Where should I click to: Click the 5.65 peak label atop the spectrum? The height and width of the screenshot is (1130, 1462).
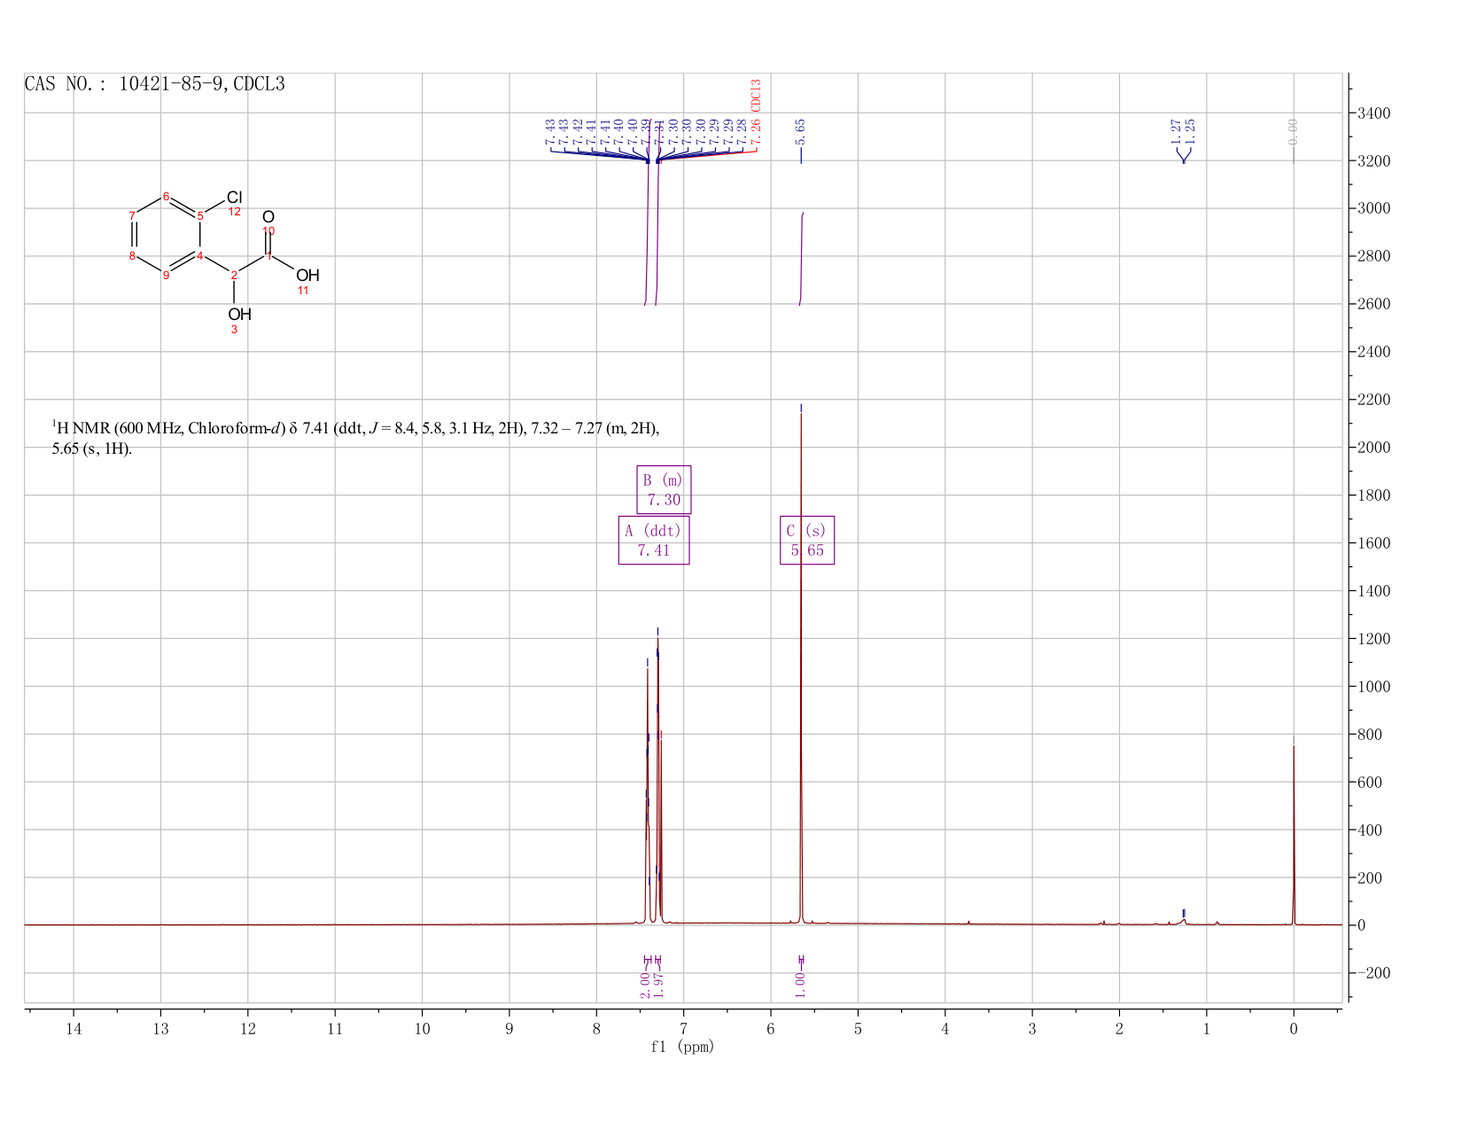pyautogui.click(x=801, y=132)
